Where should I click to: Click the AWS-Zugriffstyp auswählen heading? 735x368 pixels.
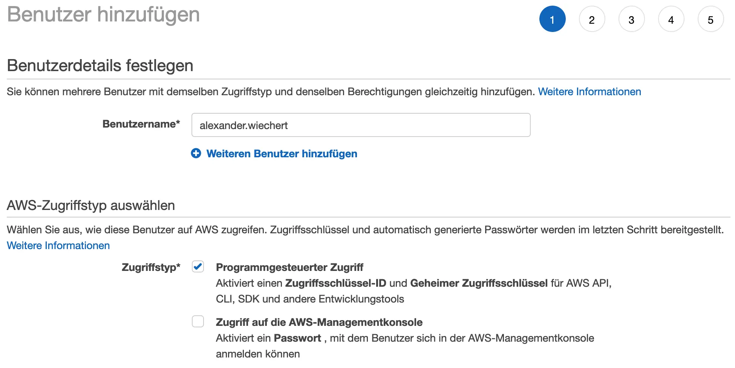click(91, 206)
